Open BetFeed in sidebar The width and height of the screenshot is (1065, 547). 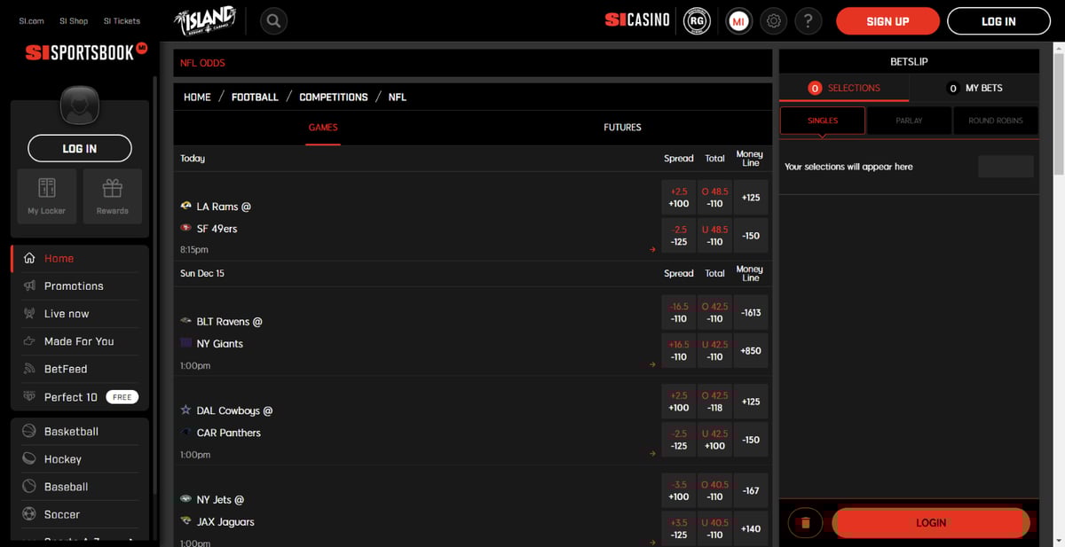80,369
